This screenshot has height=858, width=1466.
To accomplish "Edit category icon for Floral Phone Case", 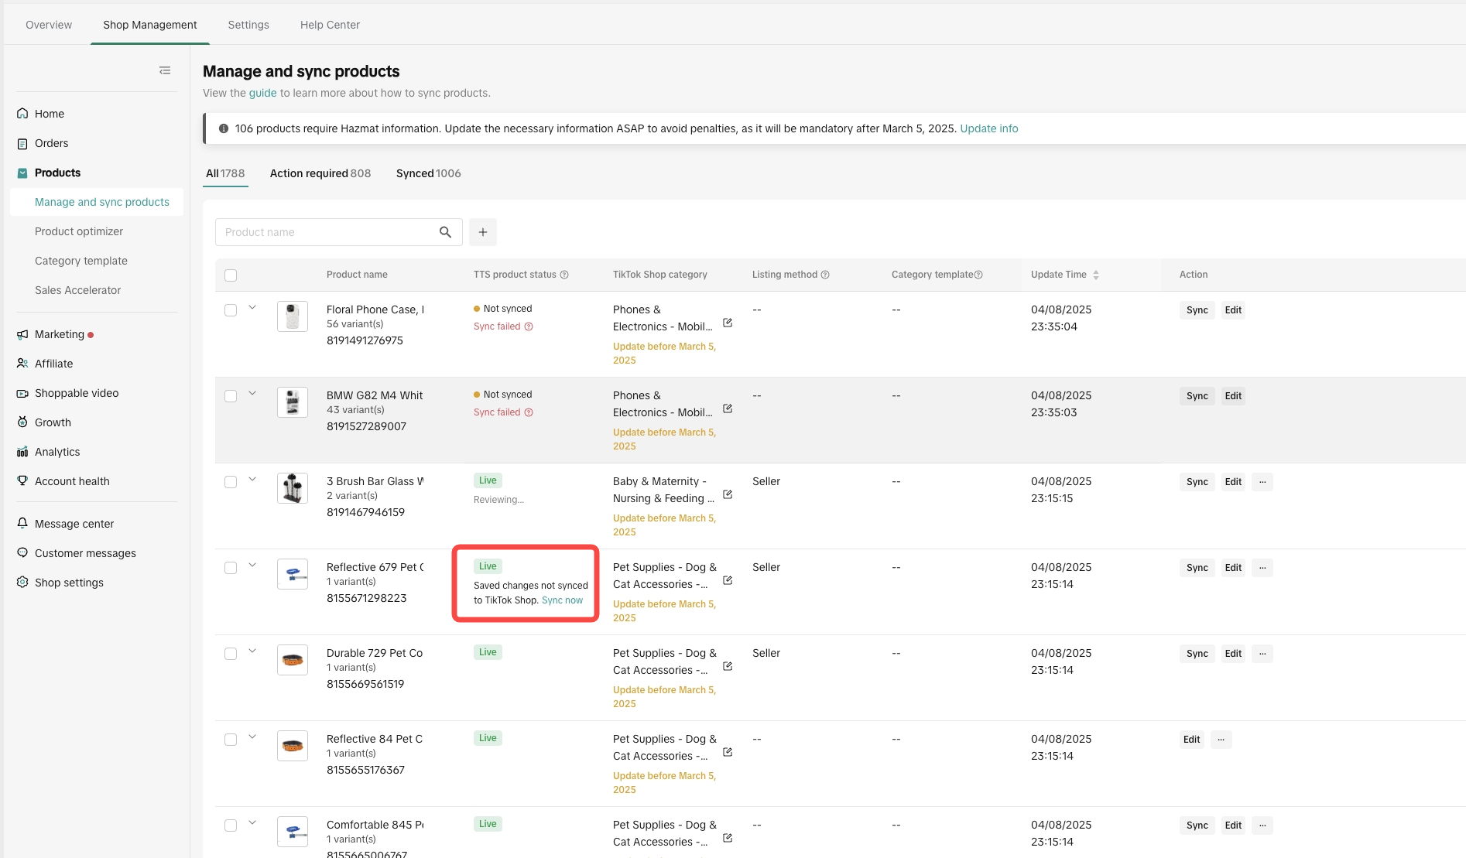I will pos(728,323).
